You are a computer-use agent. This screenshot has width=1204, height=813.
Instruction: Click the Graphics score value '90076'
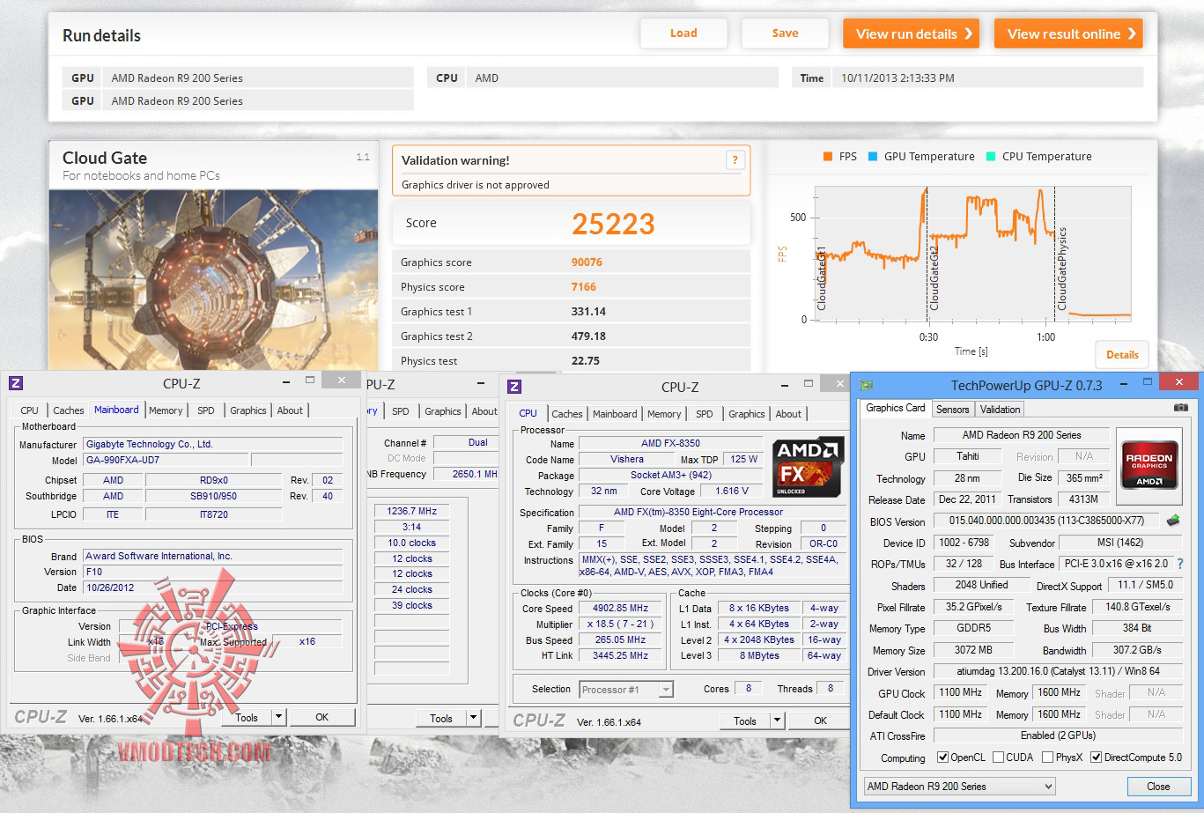(x=587, y=262)
